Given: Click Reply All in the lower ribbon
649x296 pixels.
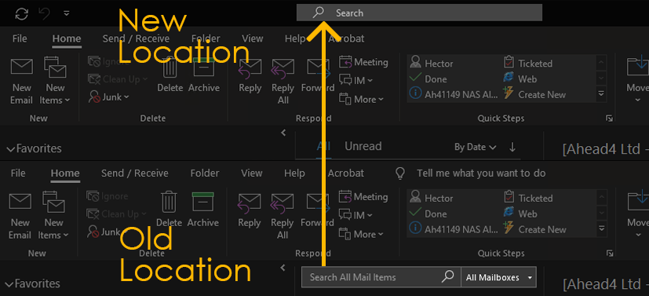Looking at the screenshot, I should click(283, 216).
